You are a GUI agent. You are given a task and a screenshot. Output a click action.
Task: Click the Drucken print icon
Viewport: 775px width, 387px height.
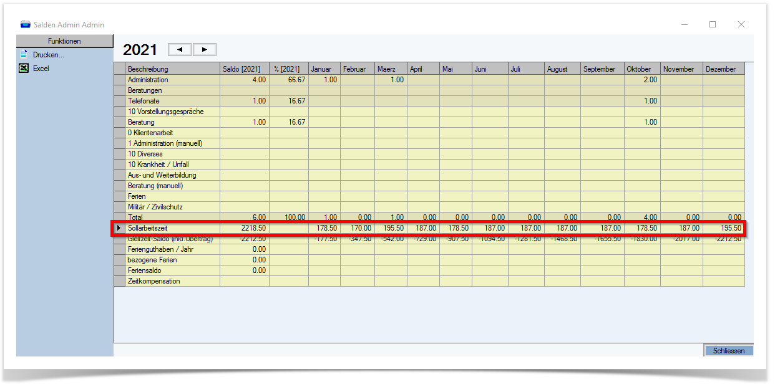coord(24,54)
